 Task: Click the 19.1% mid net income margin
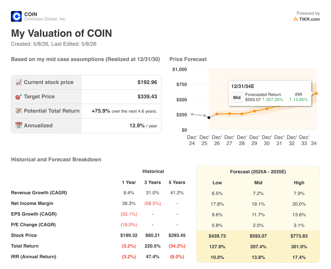tap(258, 204)
